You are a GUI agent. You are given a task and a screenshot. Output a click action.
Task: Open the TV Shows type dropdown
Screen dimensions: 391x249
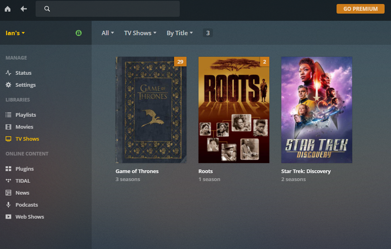coord(140,33)
